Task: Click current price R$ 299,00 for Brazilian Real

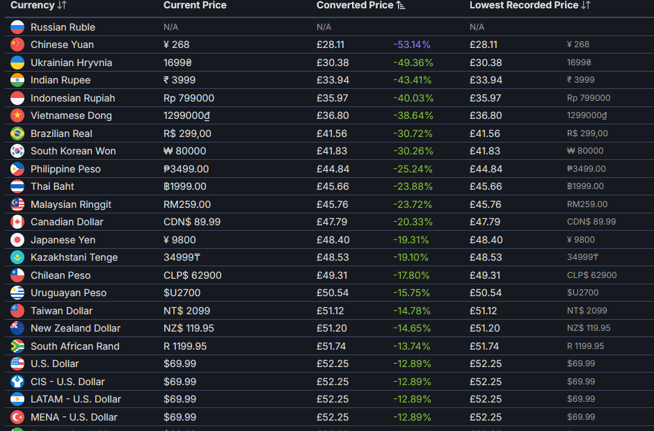Action: click(187, 133)
